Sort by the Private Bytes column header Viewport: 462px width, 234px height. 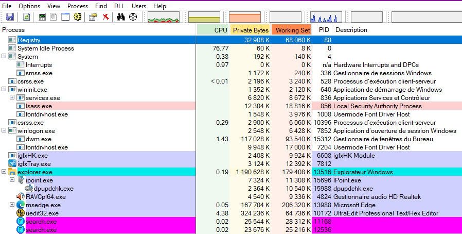[x=251, y=30]
